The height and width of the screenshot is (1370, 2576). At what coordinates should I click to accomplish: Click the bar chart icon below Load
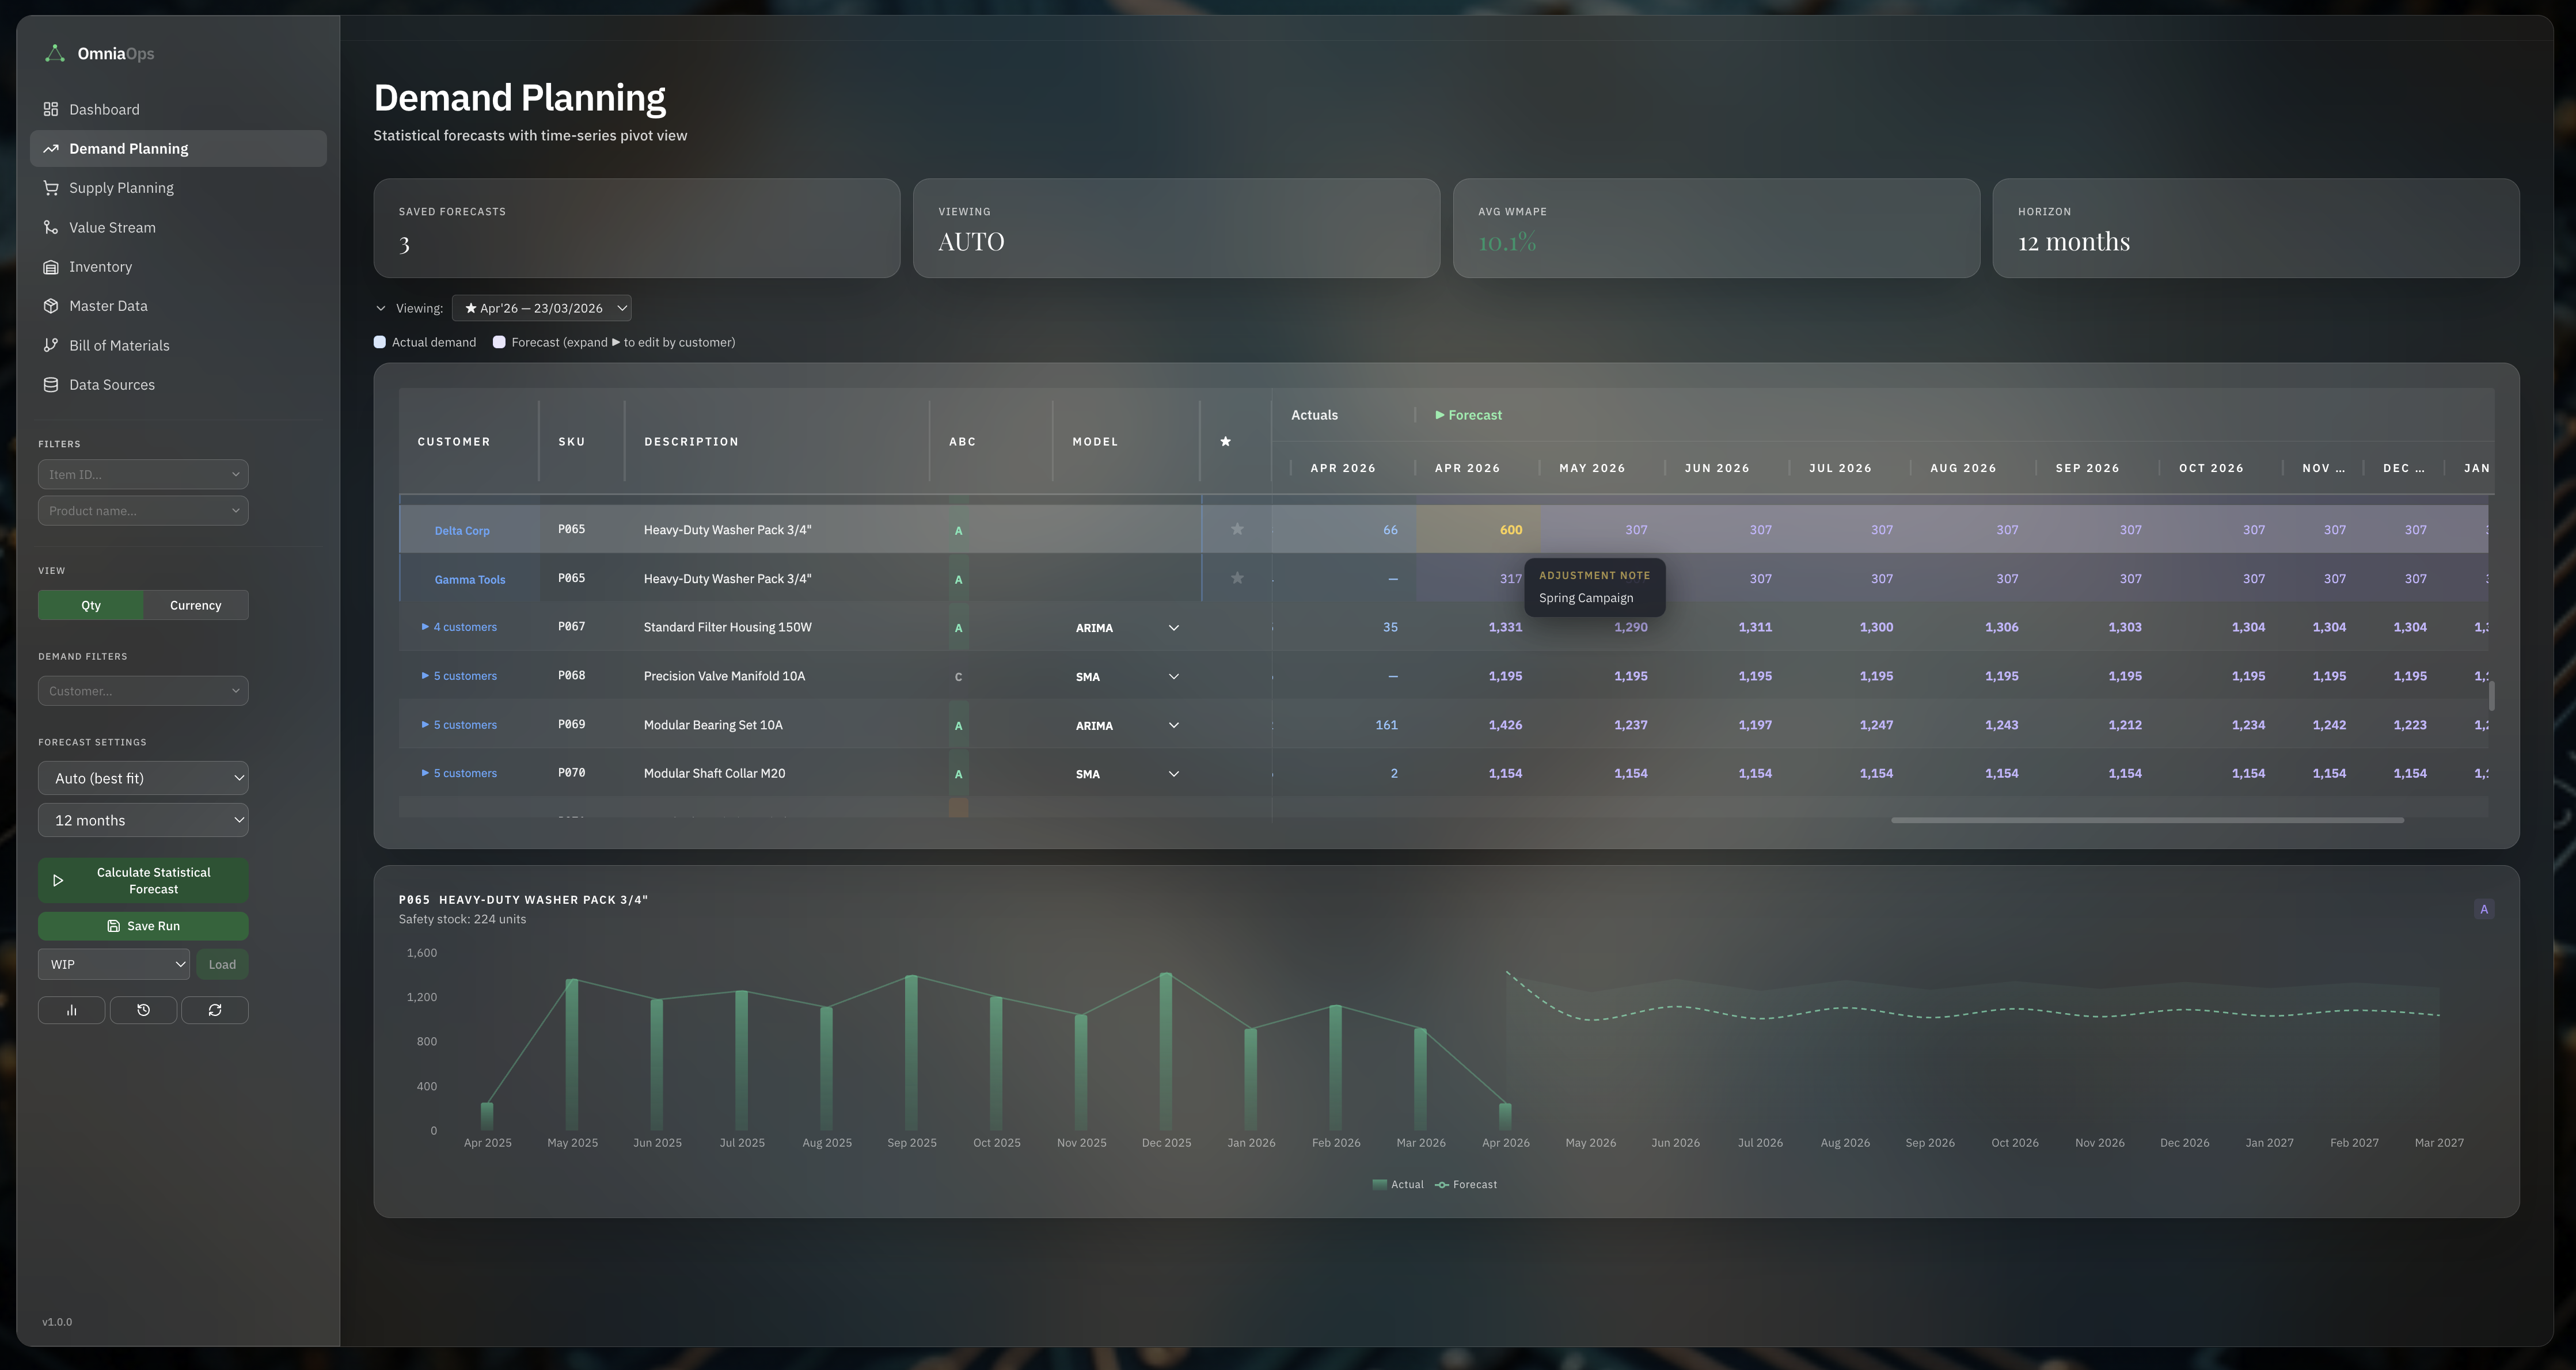[71, 1010]
